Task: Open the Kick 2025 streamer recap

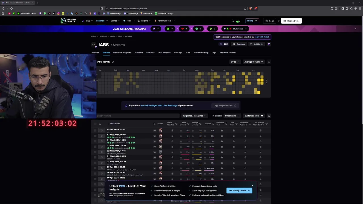Action: coord(170,29)
